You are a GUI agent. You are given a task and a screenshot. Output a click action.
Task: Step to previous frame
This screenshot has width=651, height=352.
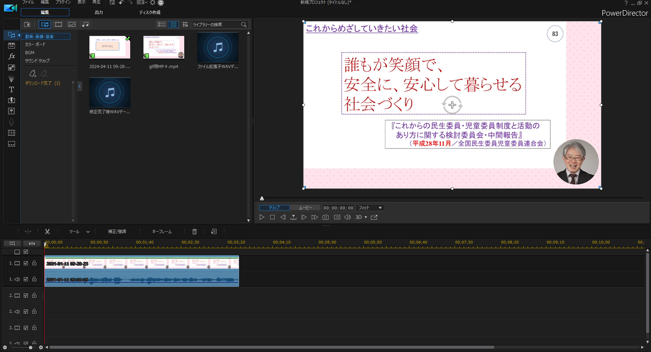pyautogui.click(x=283, y=217)
